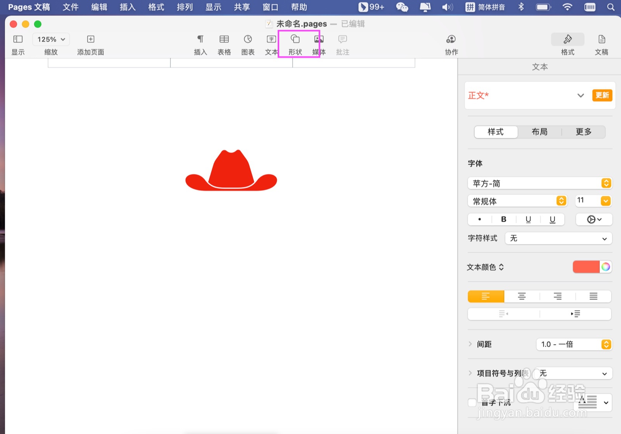
Task: Click the 添加页面 add page icon
Action: (x=90, y=39)
